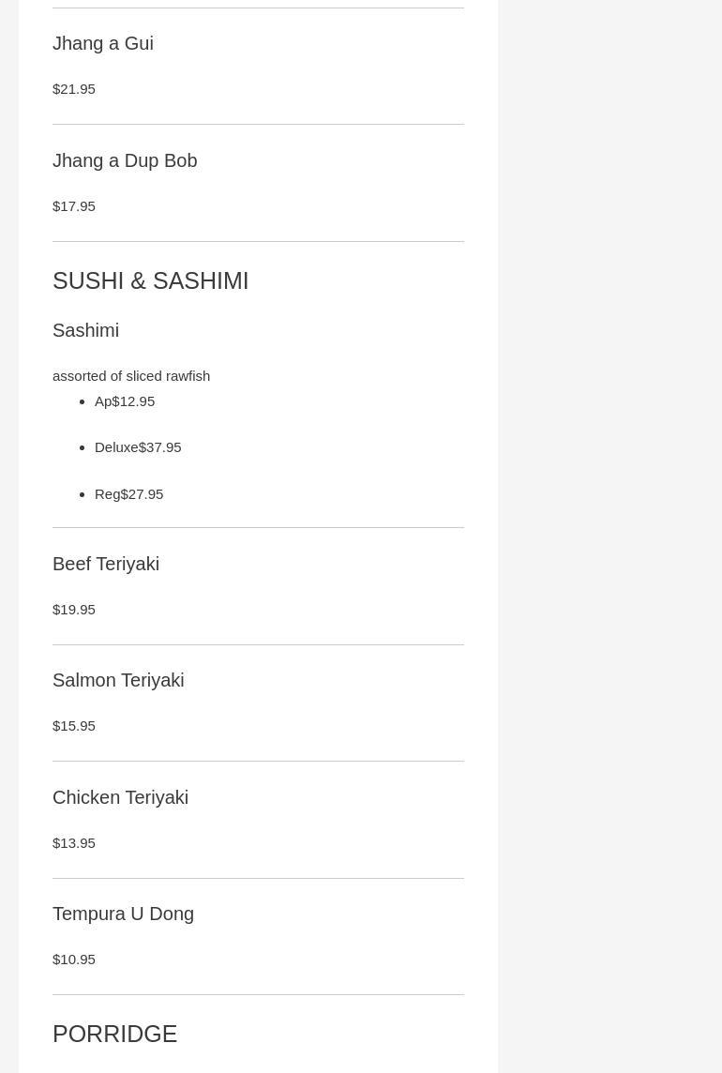The image size is (722, 1073).
Task: Click the Beef Teriyaki item title
Action: pos(106,564)
